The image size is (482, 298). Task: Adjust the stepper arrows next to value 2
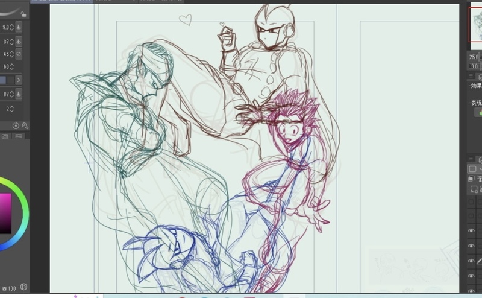click(11, 109)
